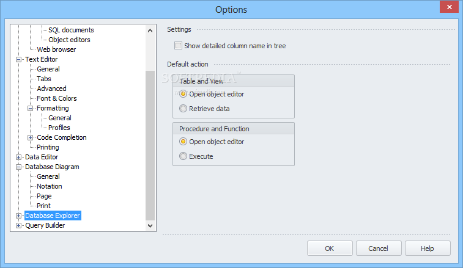This screenshot has height=268, width=463.
Task: Collapse the Formatting tree node
Action: pos(31,108)
